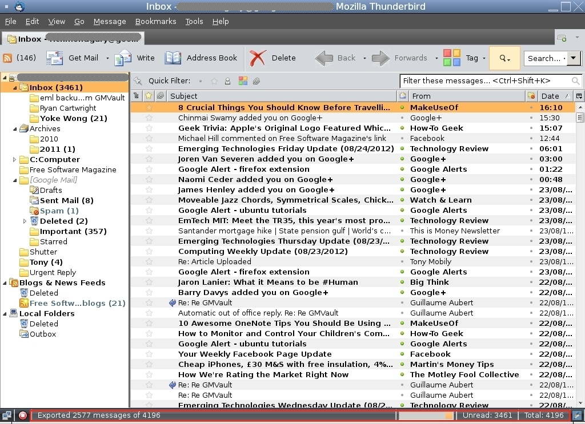585x424 pixels.
Task: Click the Search text field
Action: click(545, 58)
